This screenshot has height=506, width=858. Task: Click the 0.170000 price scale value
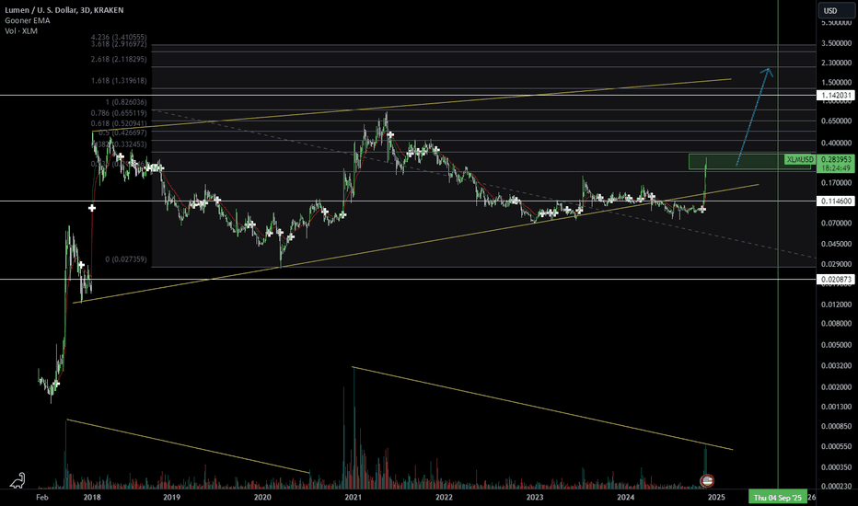(836, 183)
